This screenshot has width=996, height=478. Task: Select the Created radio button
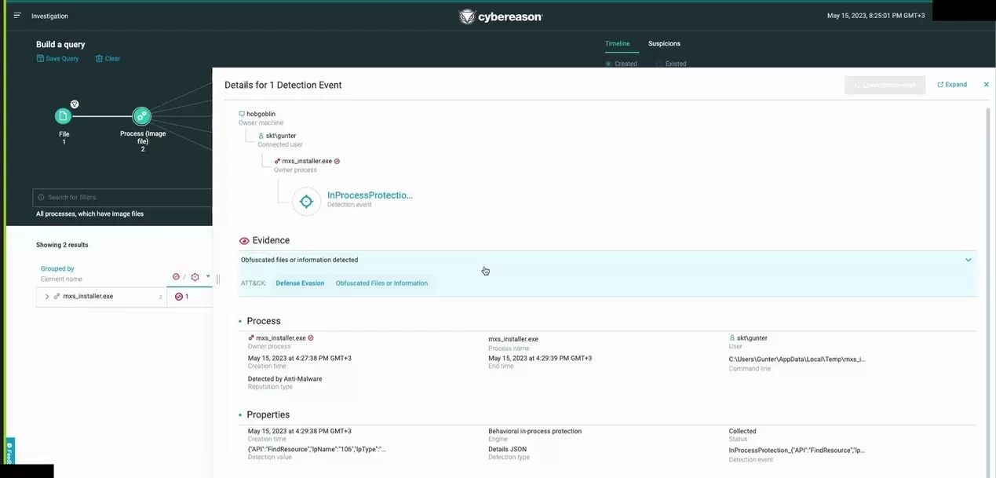pos(608,64)
